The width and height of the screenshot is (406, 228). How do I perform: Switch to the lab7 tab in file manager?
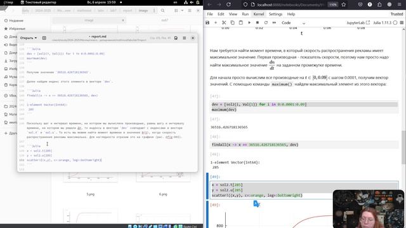point(165,20)
